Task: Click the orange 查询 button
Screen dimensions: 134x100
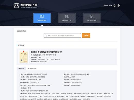Action: click(x=86, y=35)
